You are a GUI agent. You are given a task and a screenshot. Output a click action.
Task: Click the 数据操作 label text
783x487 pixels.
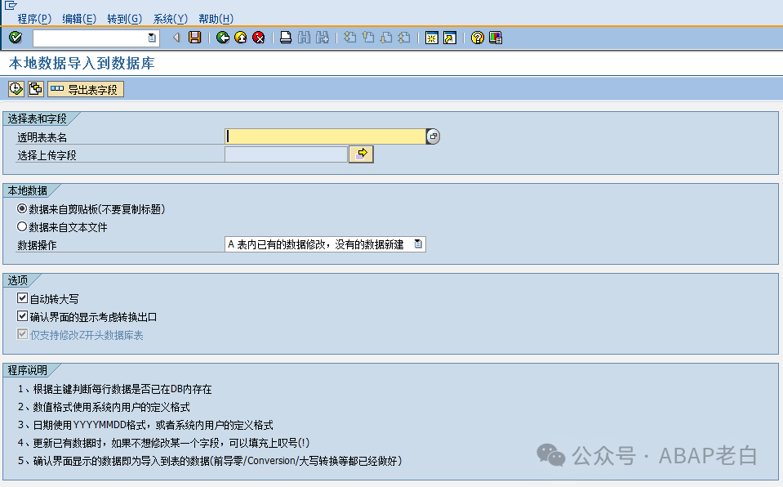[x=37, y=245]
